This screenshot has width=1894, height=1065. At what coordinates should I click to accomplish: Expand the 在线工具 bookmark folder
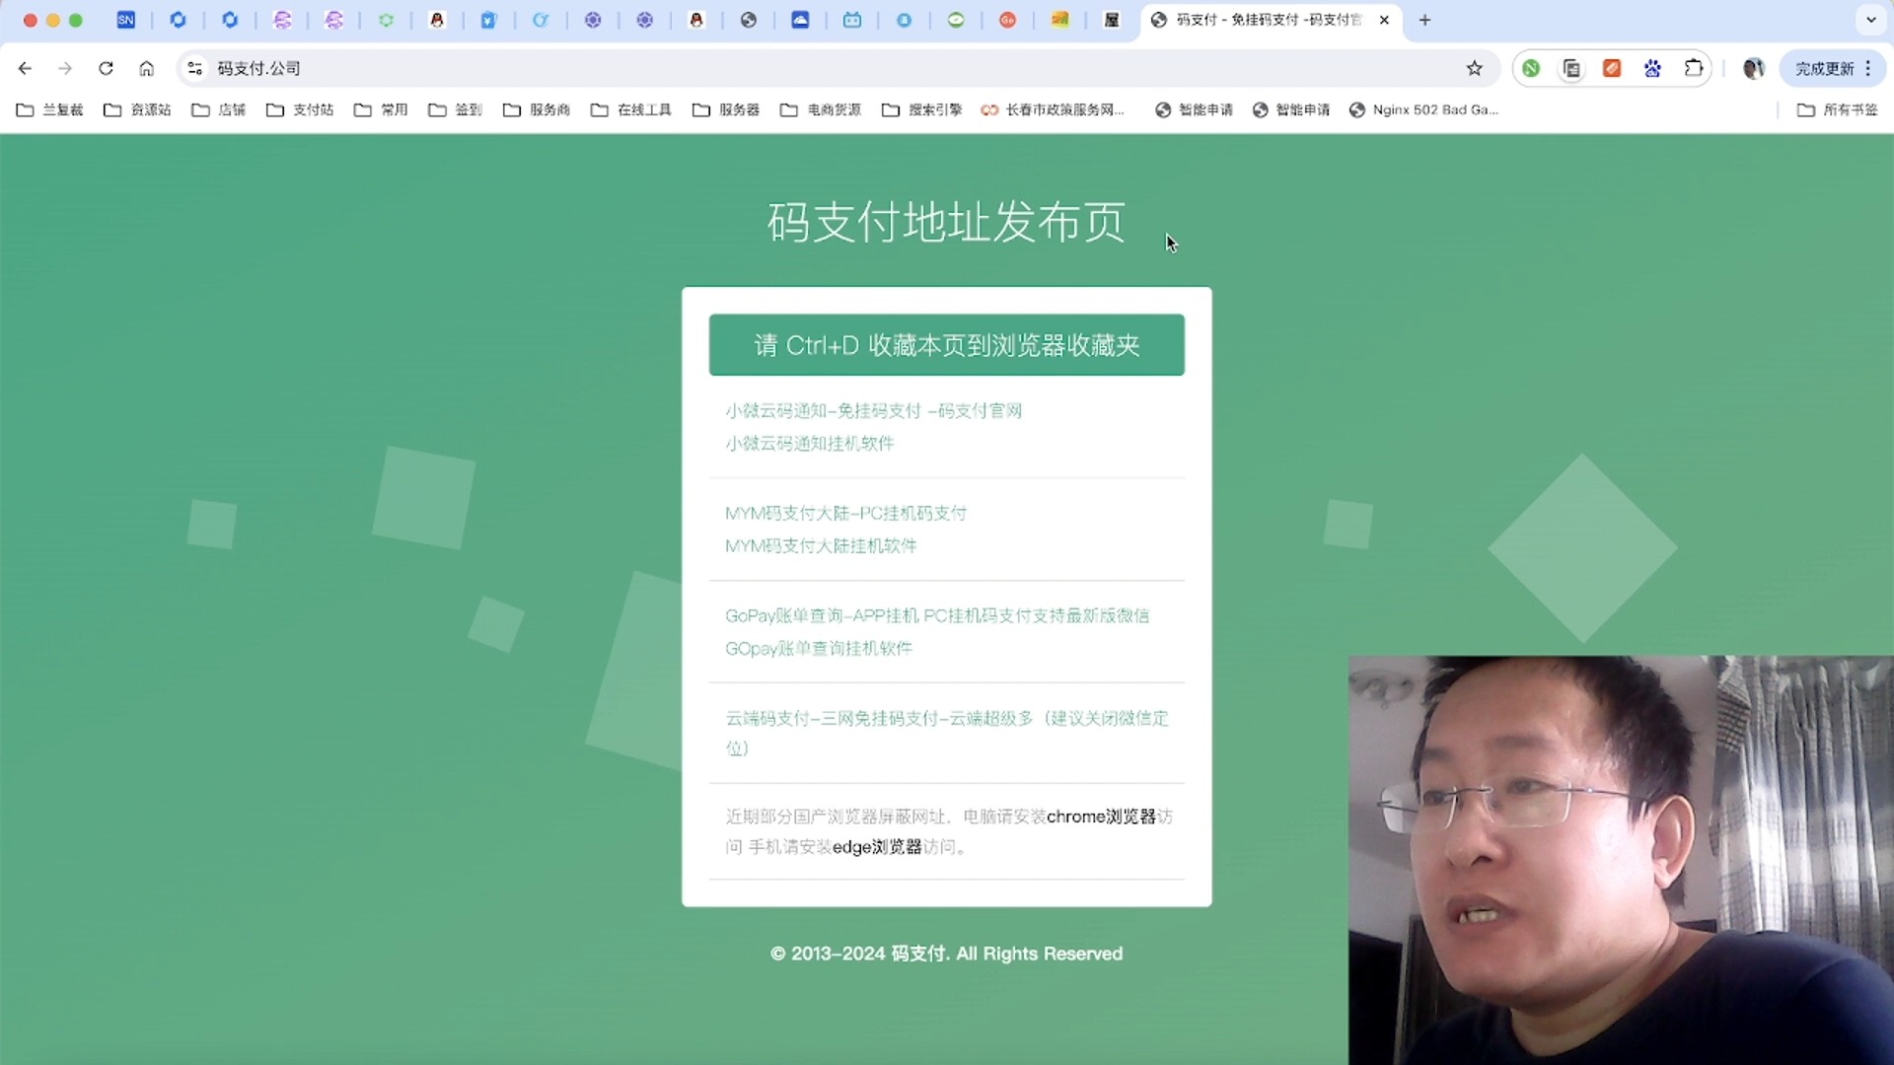[631, 109]
